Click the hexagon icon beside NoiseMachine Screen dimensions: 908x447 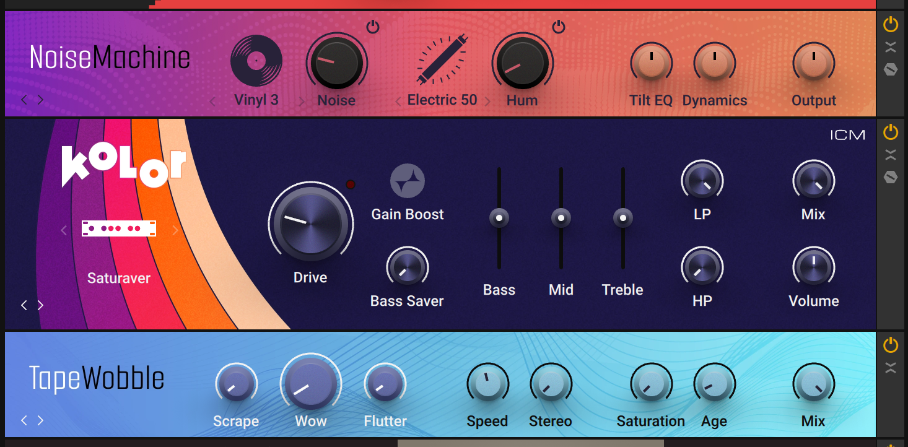coord(890,69)
